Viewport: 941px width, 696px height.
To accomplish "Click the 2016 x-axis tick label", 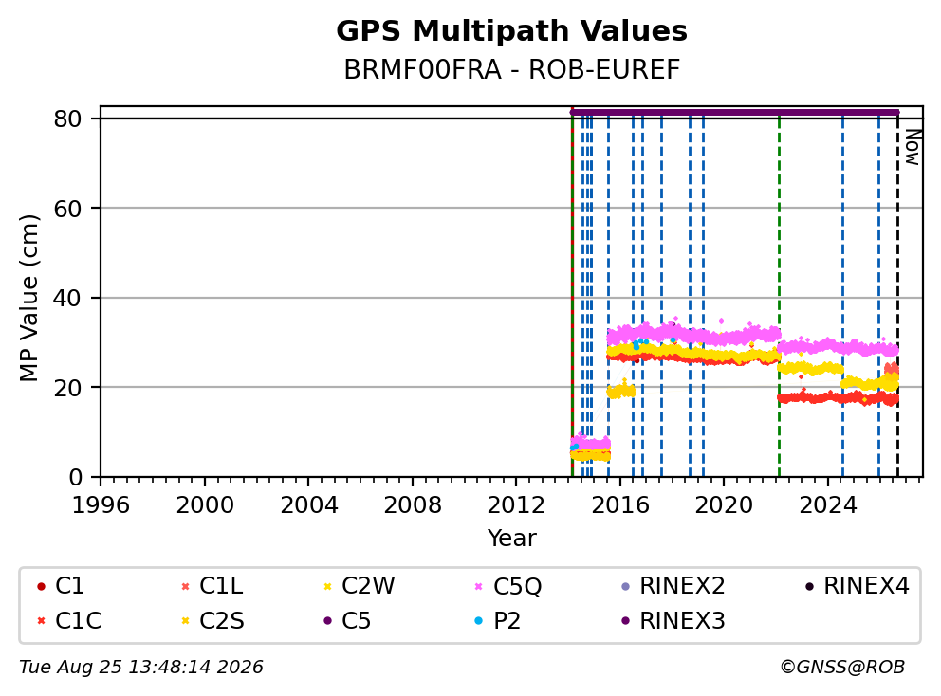I will (620, 505).
